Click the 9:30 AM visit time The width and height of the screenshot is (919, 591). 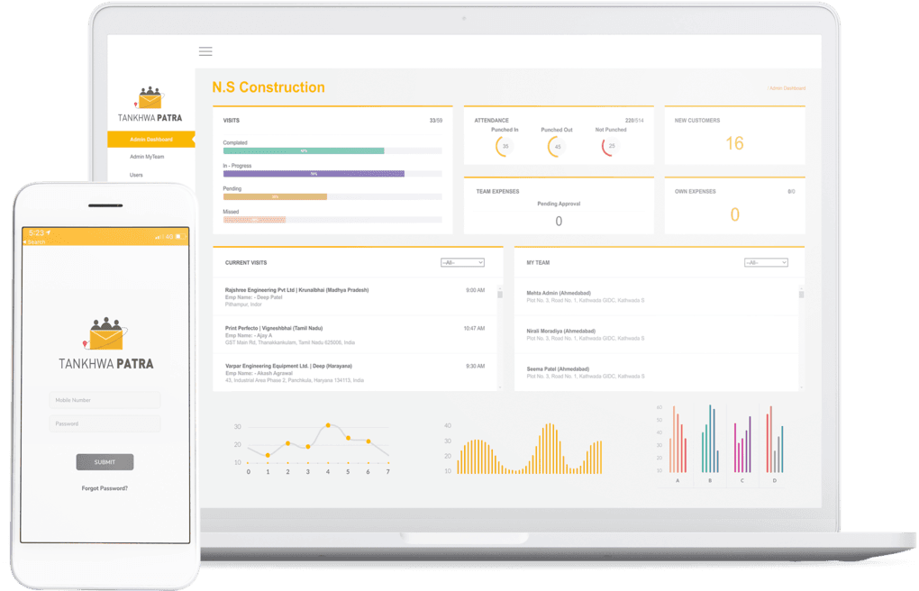(476, 367)
